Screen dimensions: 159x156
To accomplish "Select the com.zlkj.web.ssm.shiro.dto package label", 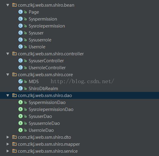I will [44, 137].
